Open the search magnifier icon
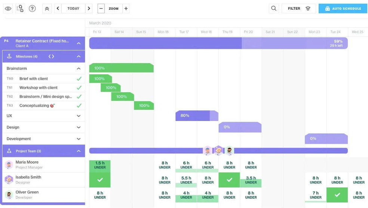Image resolution: width=368 pixels, height=208 pixels. click(274, 9)
